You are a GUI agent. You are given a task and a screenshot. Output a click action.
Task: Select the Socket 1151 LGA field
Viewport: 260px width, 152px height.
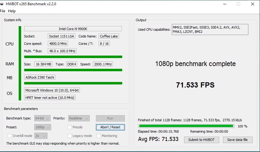click(62, 36)
